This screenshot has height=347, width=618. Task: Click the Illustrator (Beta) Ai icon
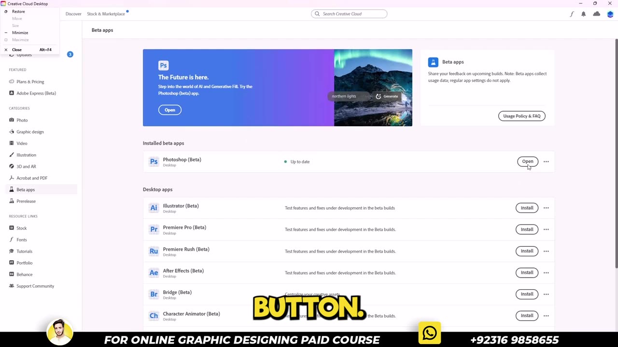154,208
